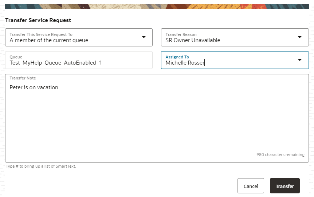Image resolution: width=314 pixels, height=197 pixels.
Task: Click the A member of the current queue value
Action: point(49,40)
